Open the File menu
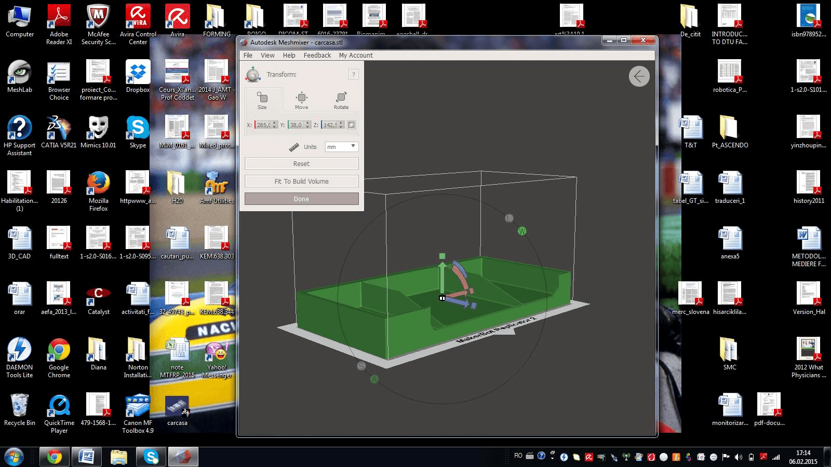 248,56
